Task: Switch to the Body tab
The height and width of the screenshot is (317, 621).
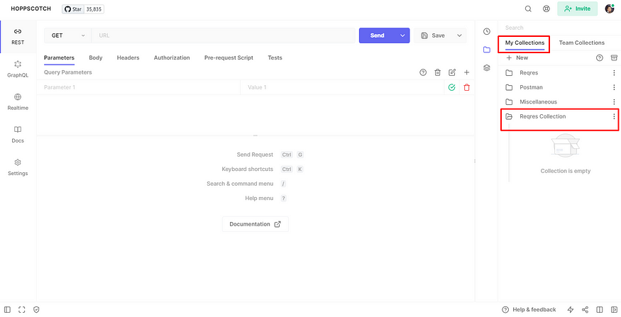Action: [95, 57]
